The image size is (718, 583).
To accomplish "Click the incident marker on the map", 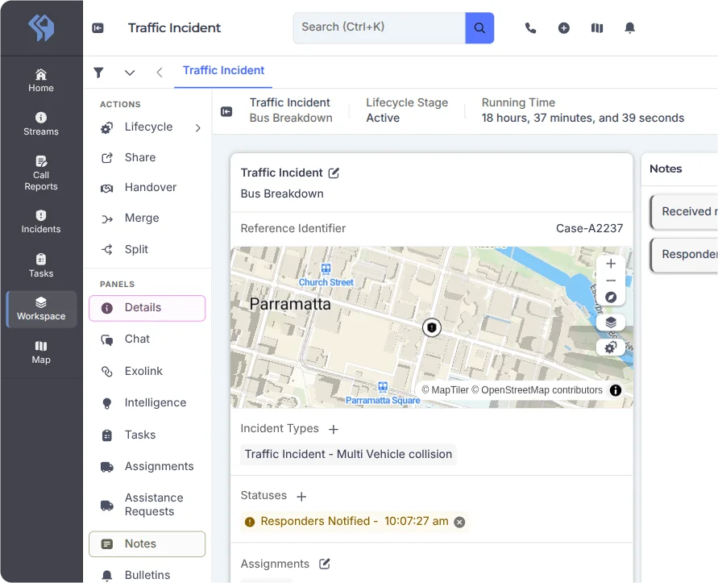I will [x=431, y=327].
